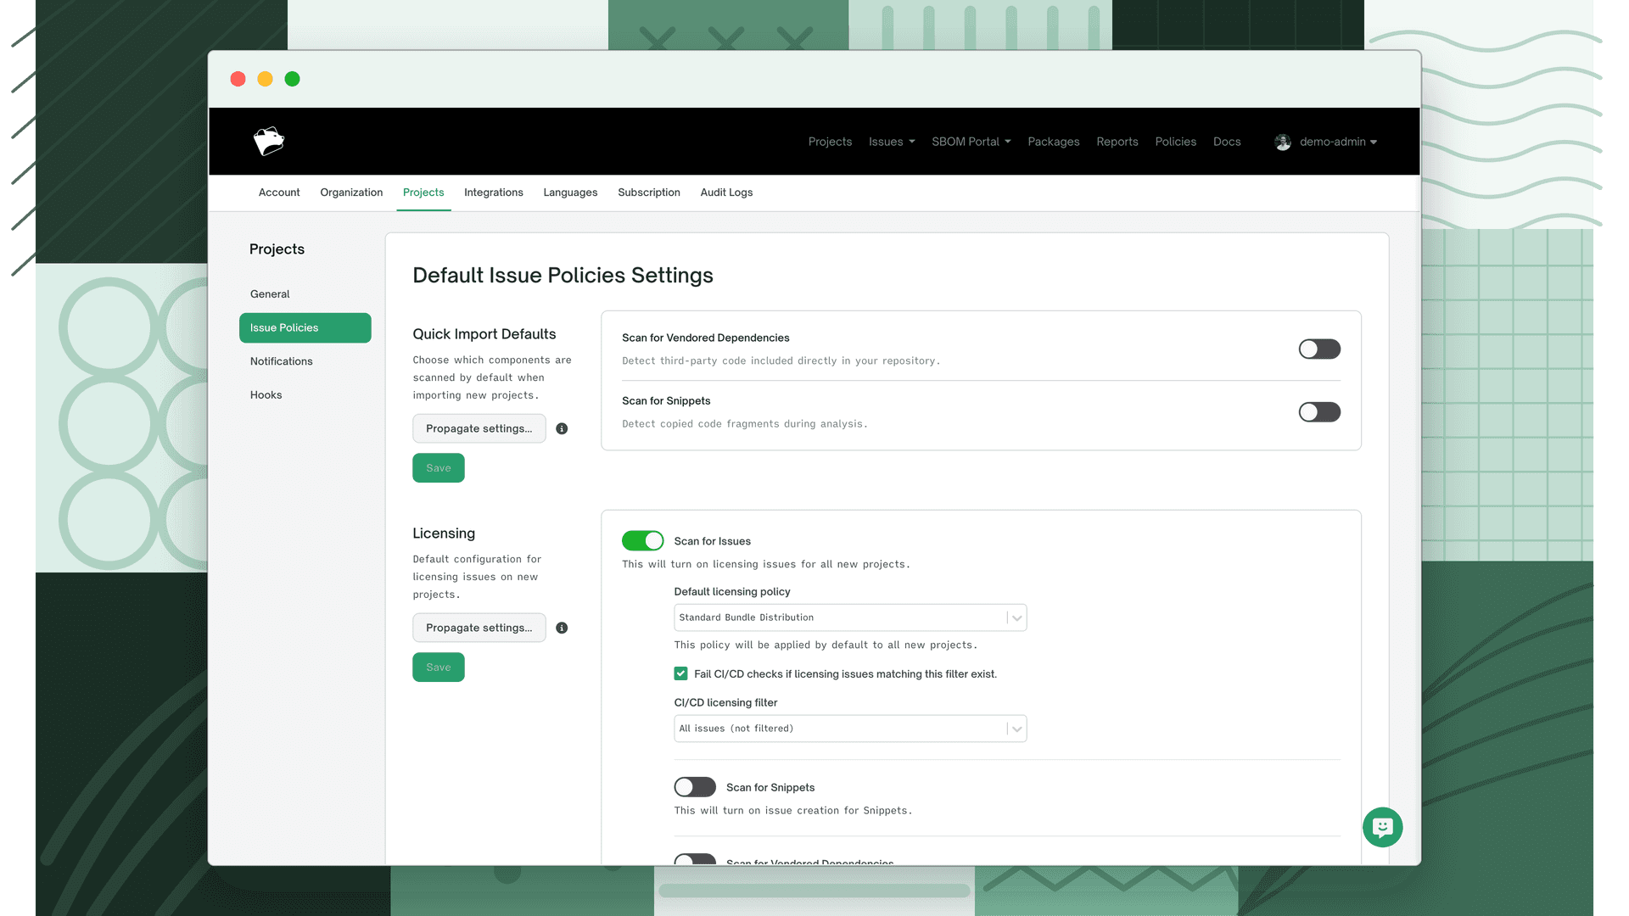Open Reports in top navbar
1629x916 pixels.
1117,142
